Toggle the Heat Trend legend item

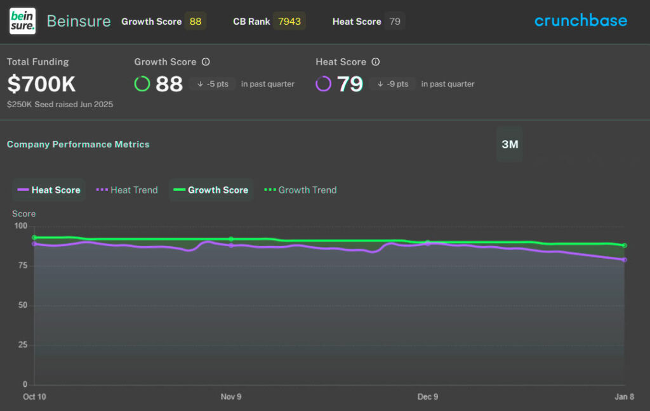[126, 190]
